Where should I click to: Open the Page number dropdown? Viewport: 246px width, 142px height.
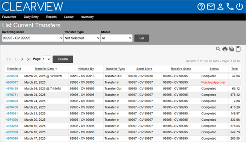pyautogui.click(x=47, y=59)
